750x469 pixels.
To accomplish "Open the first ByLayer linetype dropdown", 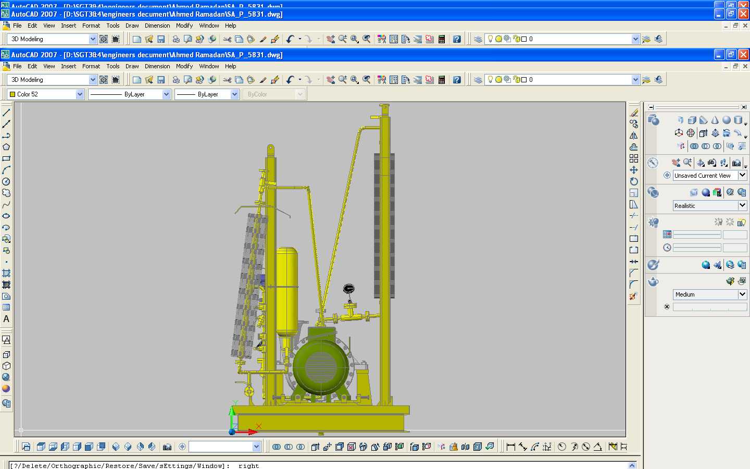I will 166,94.
